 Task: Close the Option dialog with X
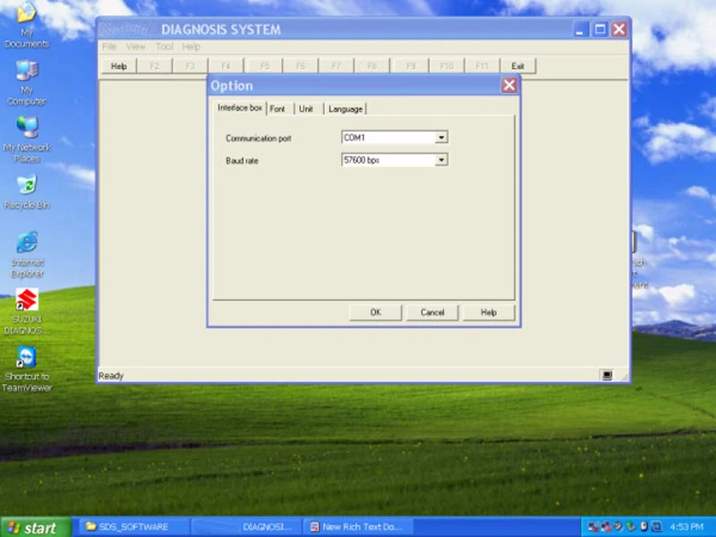tap(508, 85)
